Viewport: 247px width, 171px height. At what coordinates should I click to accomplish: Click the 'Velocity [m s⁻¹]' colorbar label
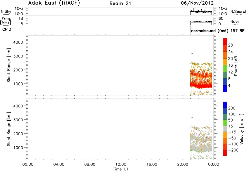click(241, 129)
